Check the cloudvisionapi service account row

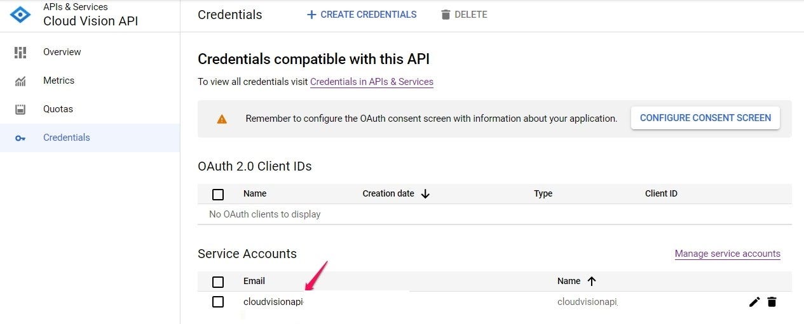[218, 302]
